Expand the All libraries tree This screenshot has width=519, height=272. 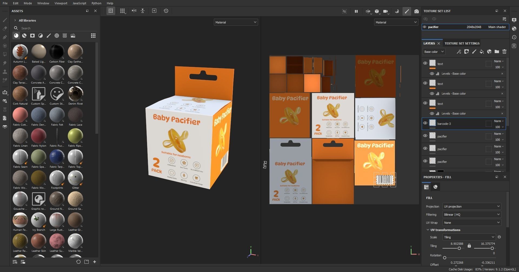pos(15,20)
